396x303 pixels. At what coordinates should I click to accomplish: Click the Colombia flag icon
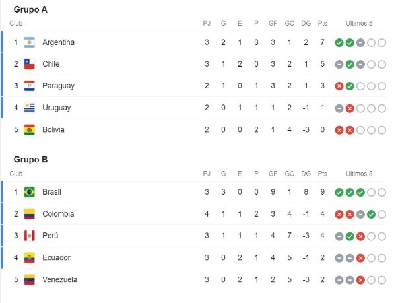(x=29, y=213)
